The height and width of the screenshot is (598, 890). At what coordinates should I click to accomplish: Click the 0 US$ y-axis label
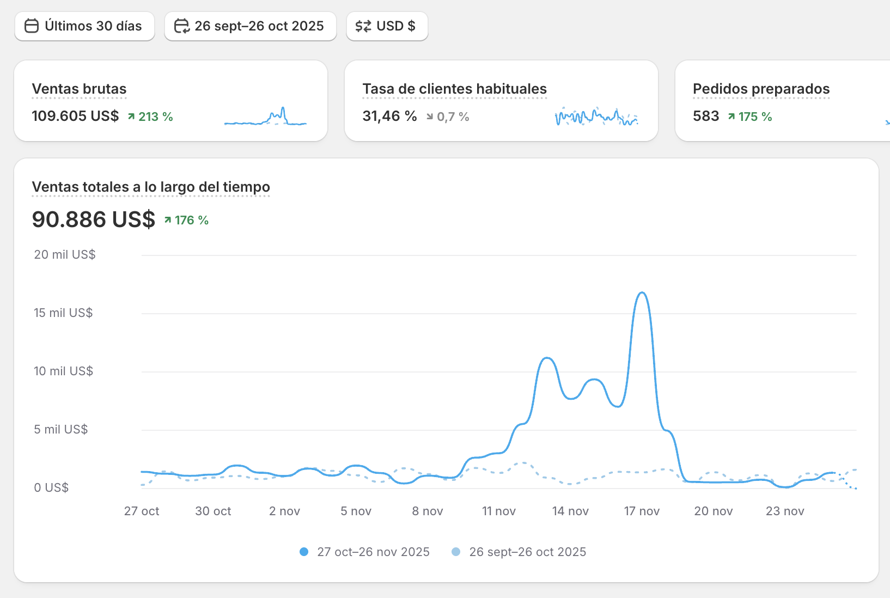tap(51, 487)
